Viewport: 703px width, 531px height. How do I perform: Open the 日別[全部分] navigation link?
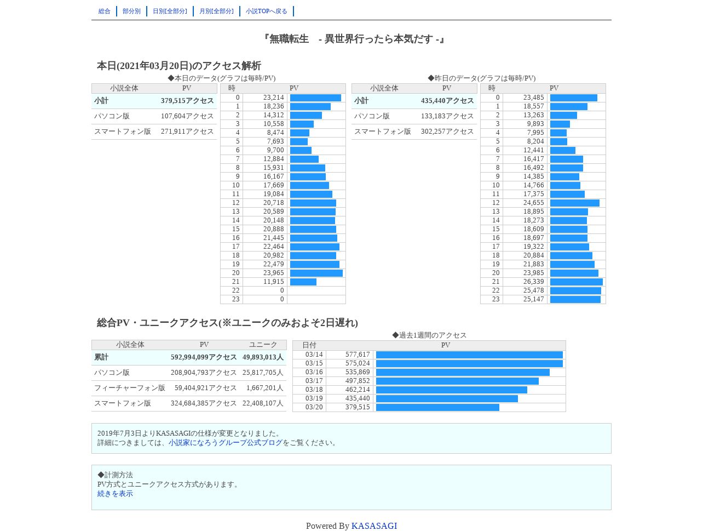(x=170, y=11)
